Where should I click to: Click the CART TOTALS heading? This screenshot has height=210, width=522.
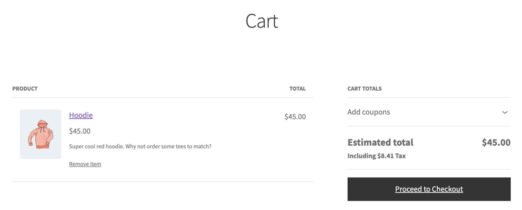364,89
